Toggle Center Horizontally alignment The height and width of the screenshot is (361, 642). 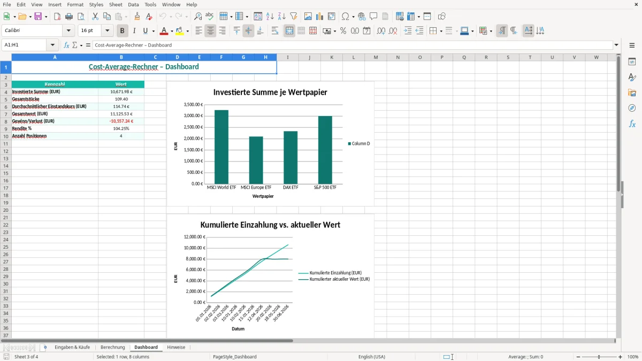tap(210, 31)
